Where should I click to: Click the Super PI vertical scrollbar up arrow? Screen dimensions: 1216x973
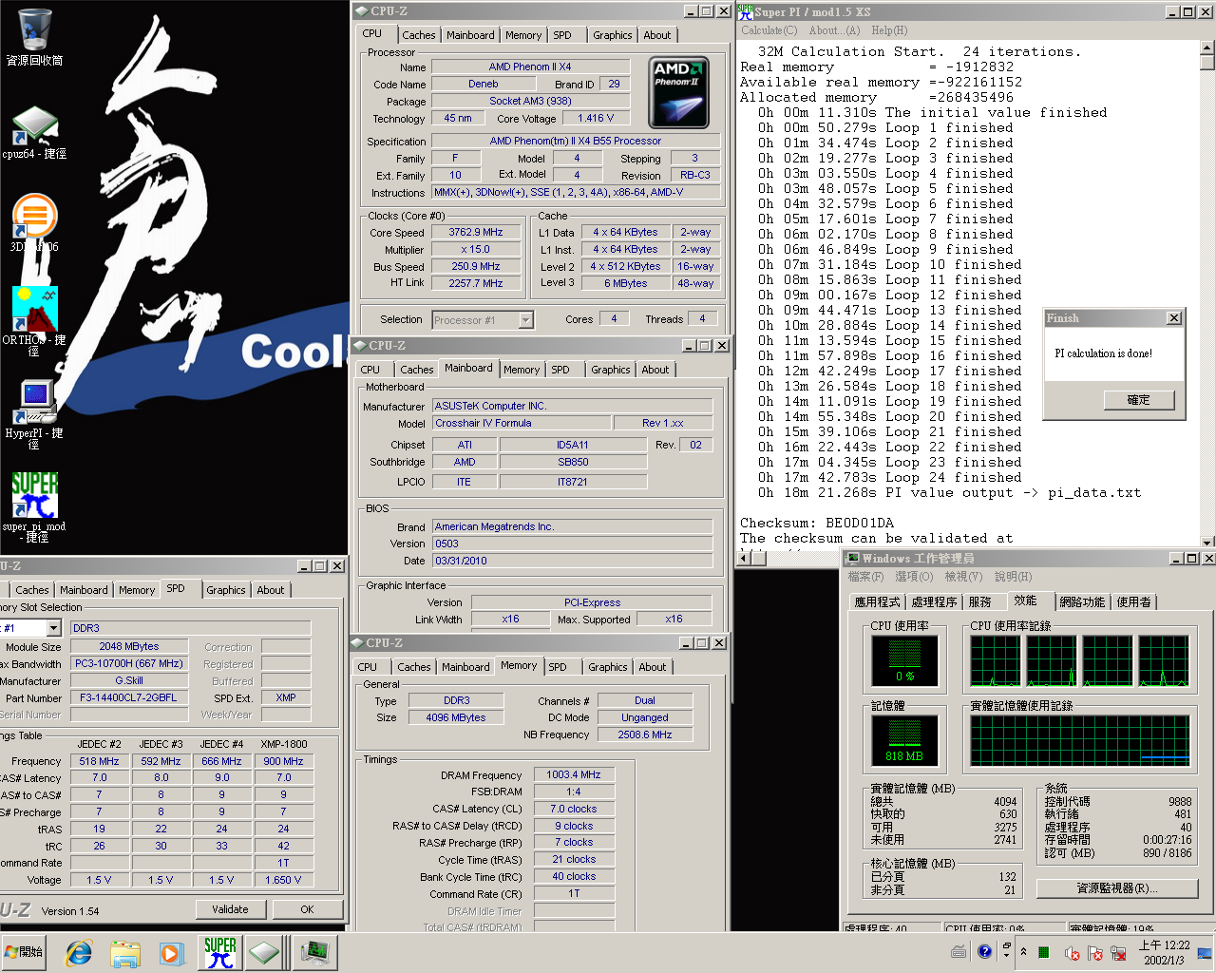pyautogui.click(x=1207, y=48)
